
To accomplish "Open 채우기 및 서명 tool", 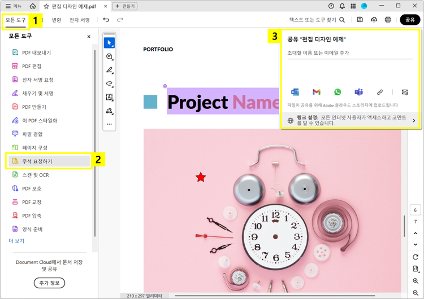I will pyautogui.click(x=50, y=94).
